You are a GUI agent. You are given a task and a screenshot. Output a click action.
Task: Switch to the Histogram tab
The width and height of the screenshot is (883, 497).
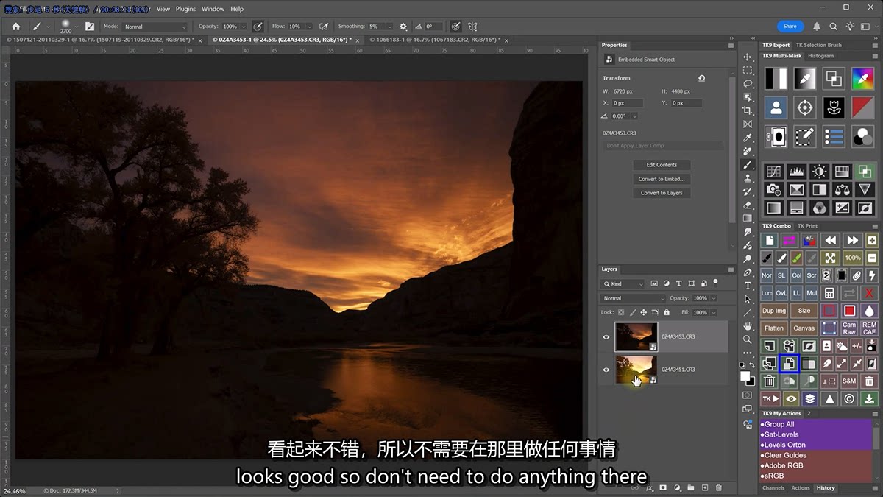tap(820, 56)
